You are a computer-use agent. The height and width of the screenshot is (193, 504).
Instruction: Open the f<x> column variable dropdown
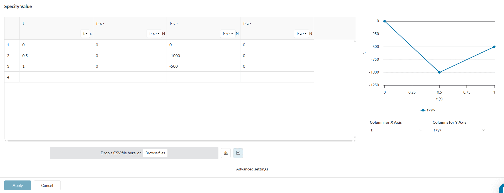click(154, 34)
